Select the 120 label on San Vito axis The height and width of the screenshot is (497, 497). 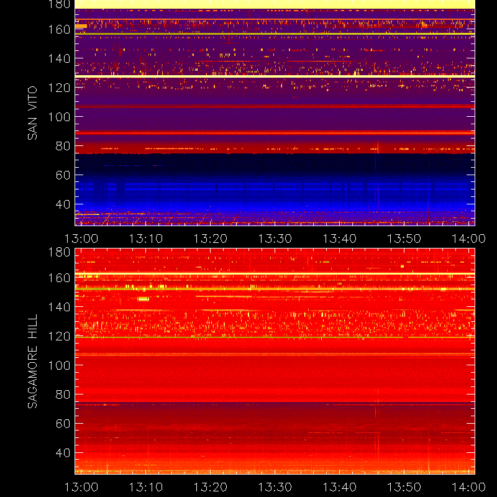pos(59,88)
